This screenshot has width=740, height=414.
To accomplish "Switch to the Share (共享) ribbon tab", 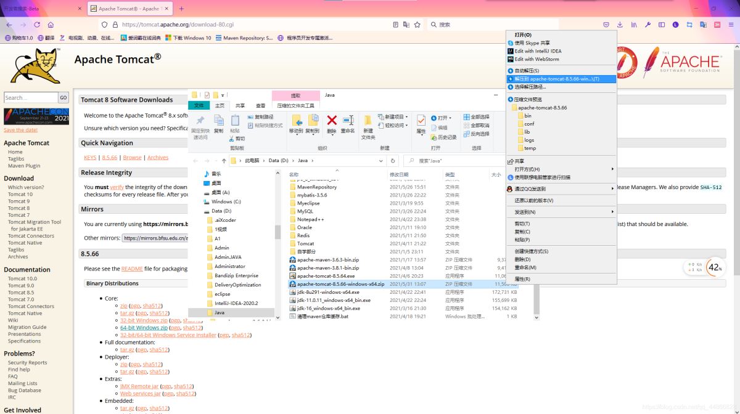I will point(240,105).
